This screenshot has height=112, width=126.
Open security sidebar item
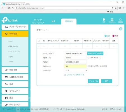(15, 91)
